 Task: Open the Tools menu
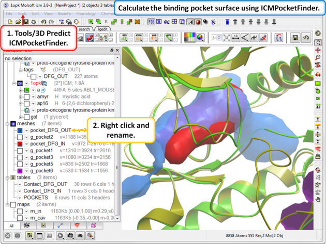(22, 13)
